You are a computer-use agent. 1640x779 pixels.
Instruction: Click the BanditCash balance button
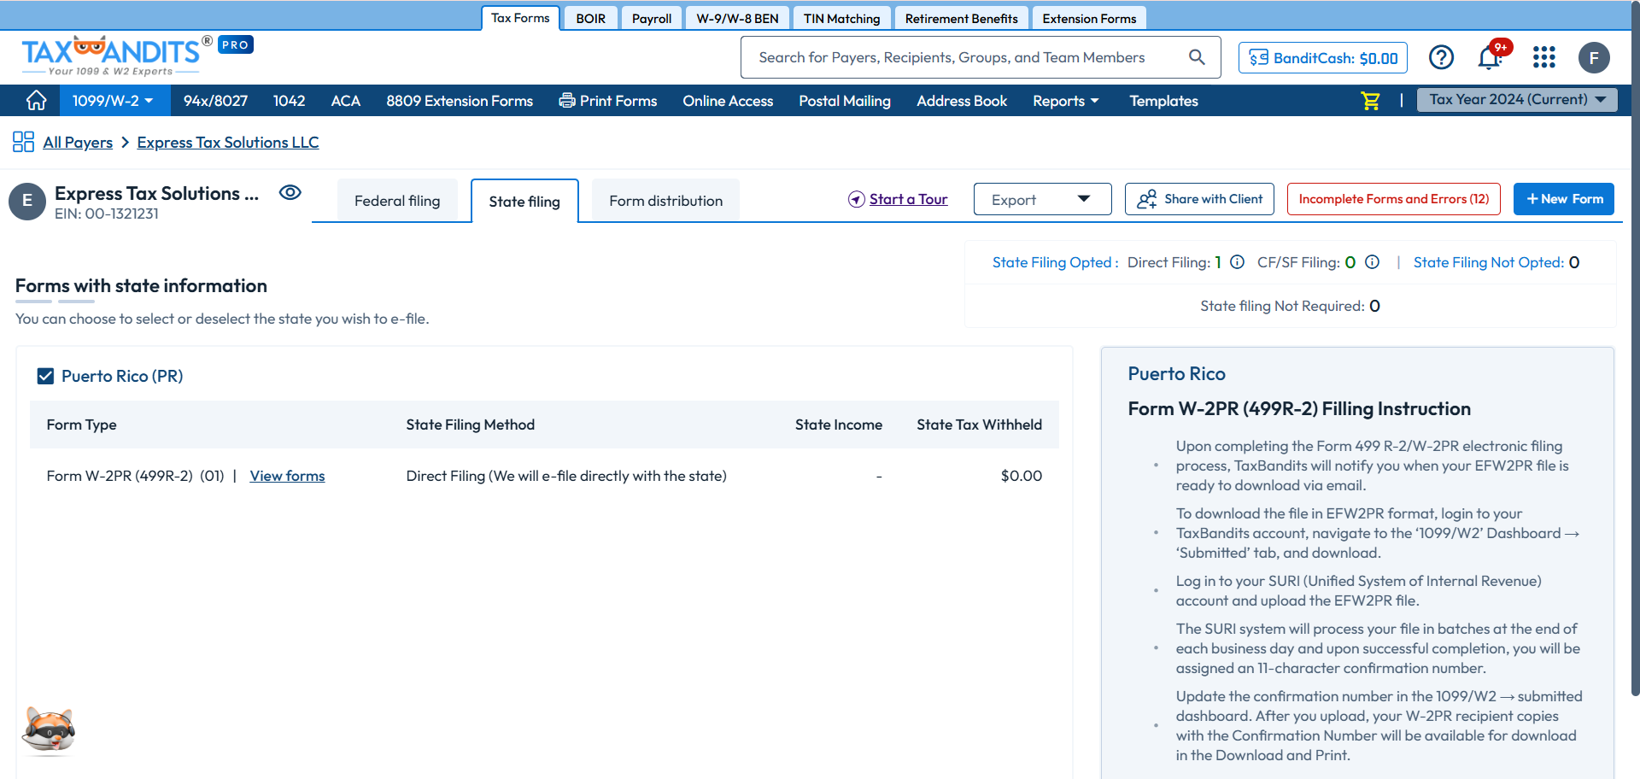pos(1323,58)
